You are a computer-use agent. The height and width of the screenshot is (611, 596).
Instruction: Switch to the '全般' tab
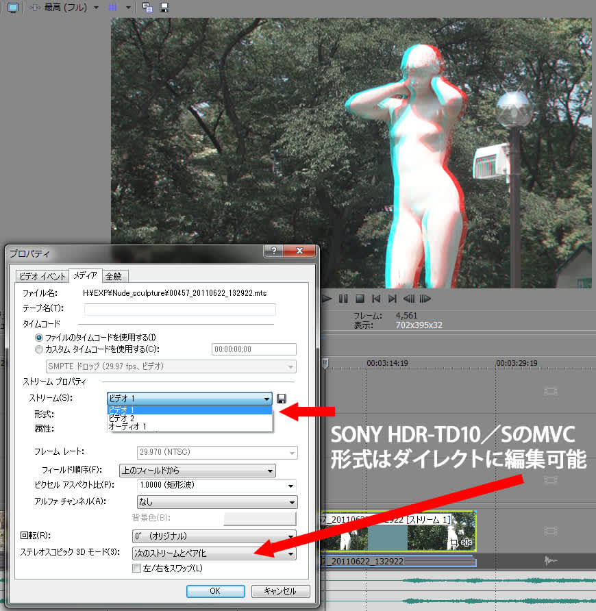pos(114,276)
